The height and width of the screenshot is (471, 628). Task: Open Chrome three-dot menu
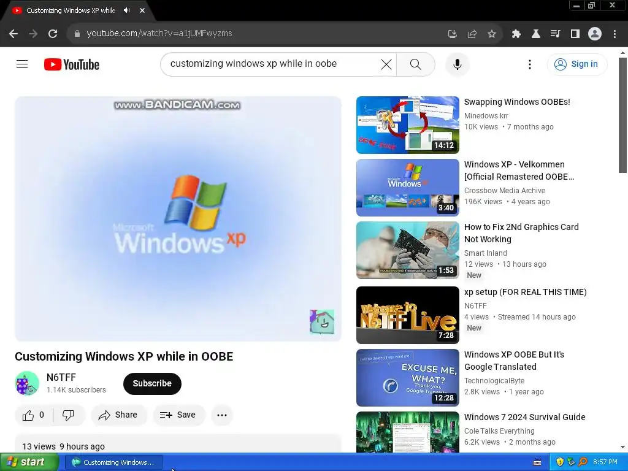click(x=615, y=34)
